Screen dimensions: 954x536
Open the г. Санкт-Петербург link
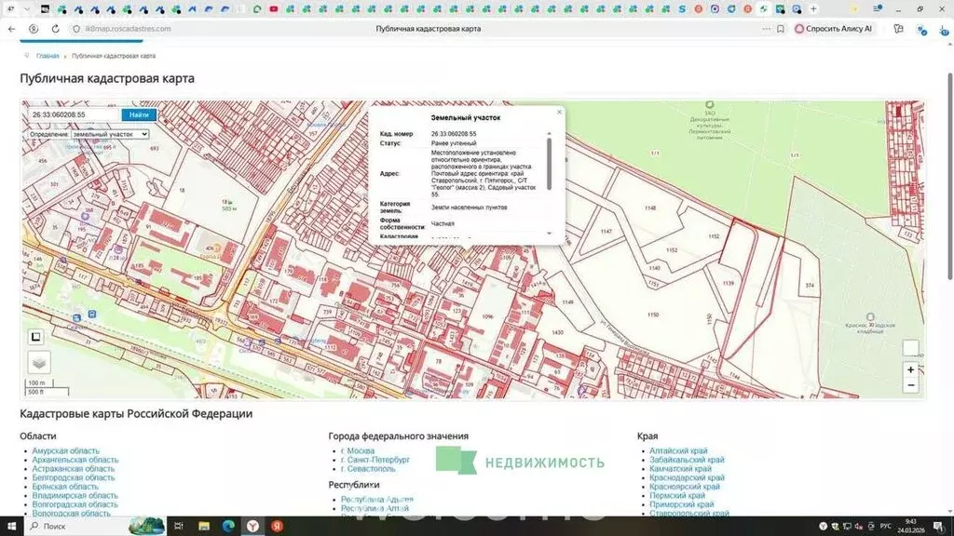tap(375, 460)
